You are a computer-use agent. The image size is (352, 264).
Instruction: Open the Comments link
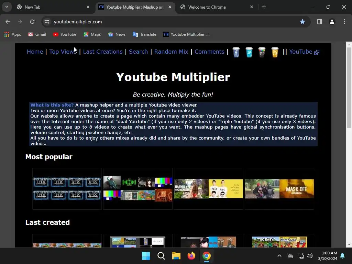[209, 52]
